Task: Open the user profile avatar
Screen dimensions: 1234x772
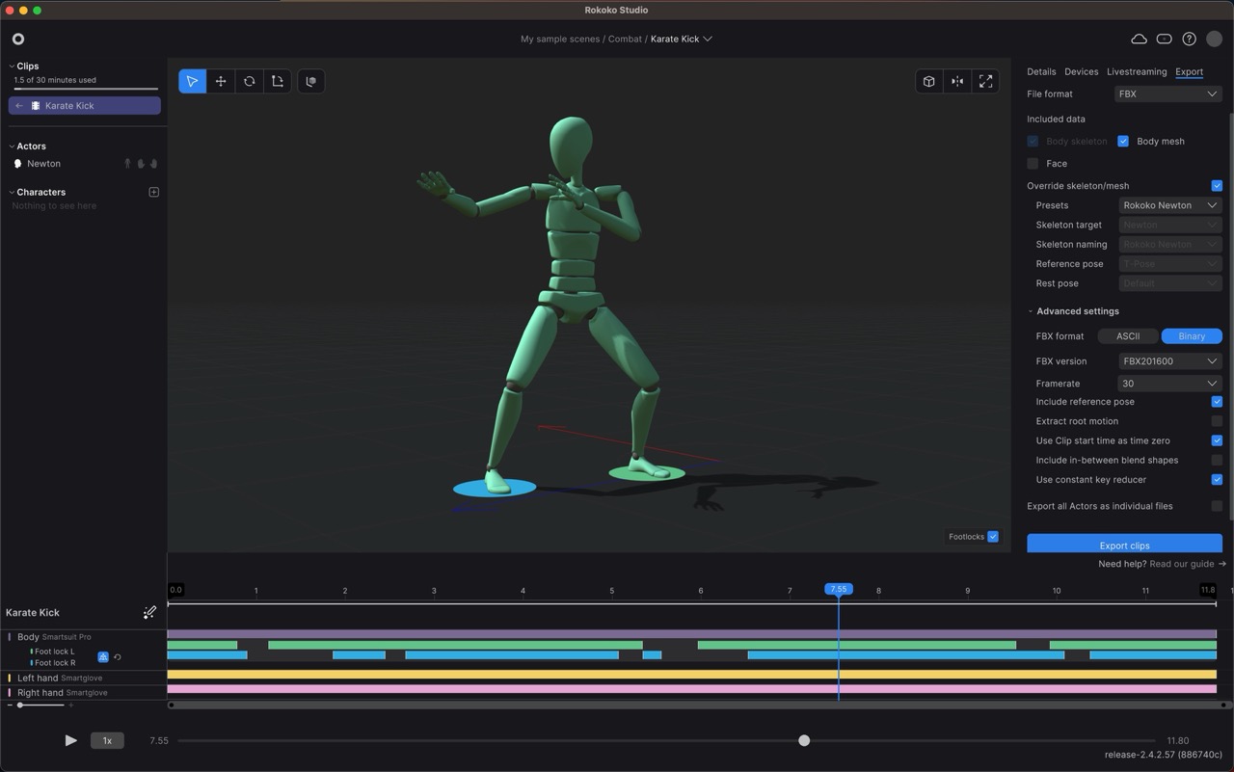Action: tap(1215, 39)
